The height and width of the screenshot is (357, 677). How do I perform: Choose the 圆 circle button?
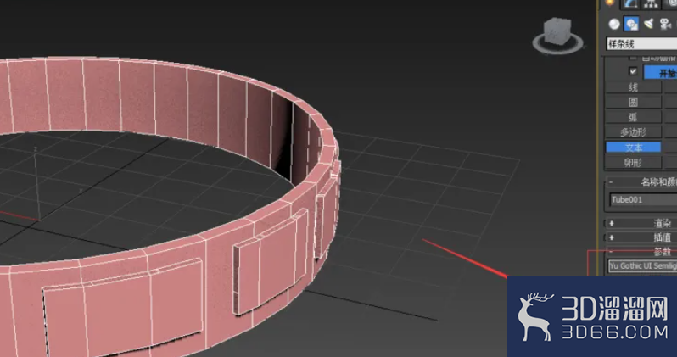coord(634,103)
